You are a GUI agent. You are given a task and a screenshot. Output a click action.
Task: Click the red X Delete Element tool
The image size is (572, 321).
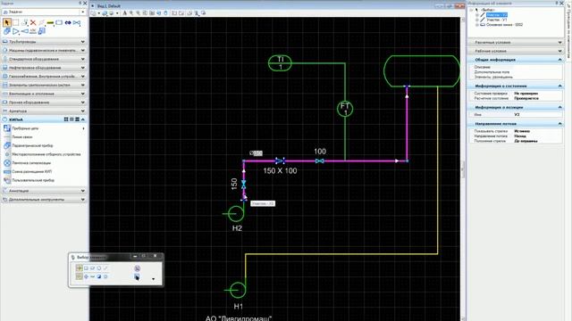(33, 22)
